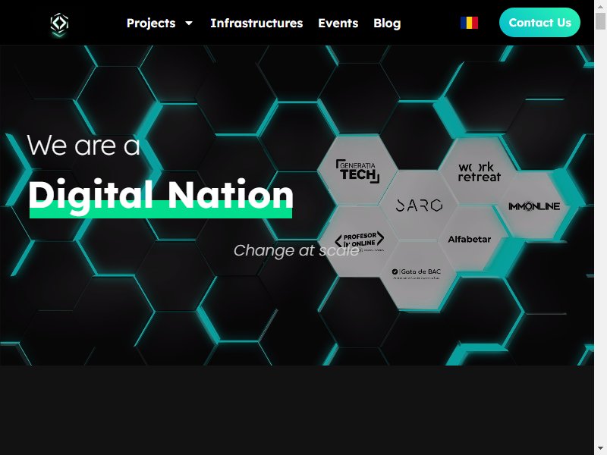Click the vertical scrollbar thumb
The height and width of the screenshot is (455, 607).
600,21
